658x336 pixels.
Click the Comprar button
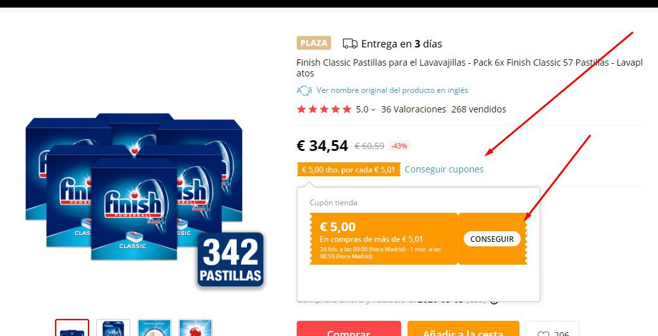tap(349, 329)
